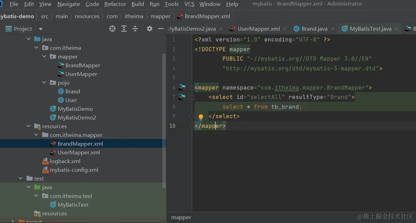Open the Build menu
The image size is (416, 223).
[x=138, y=4]
